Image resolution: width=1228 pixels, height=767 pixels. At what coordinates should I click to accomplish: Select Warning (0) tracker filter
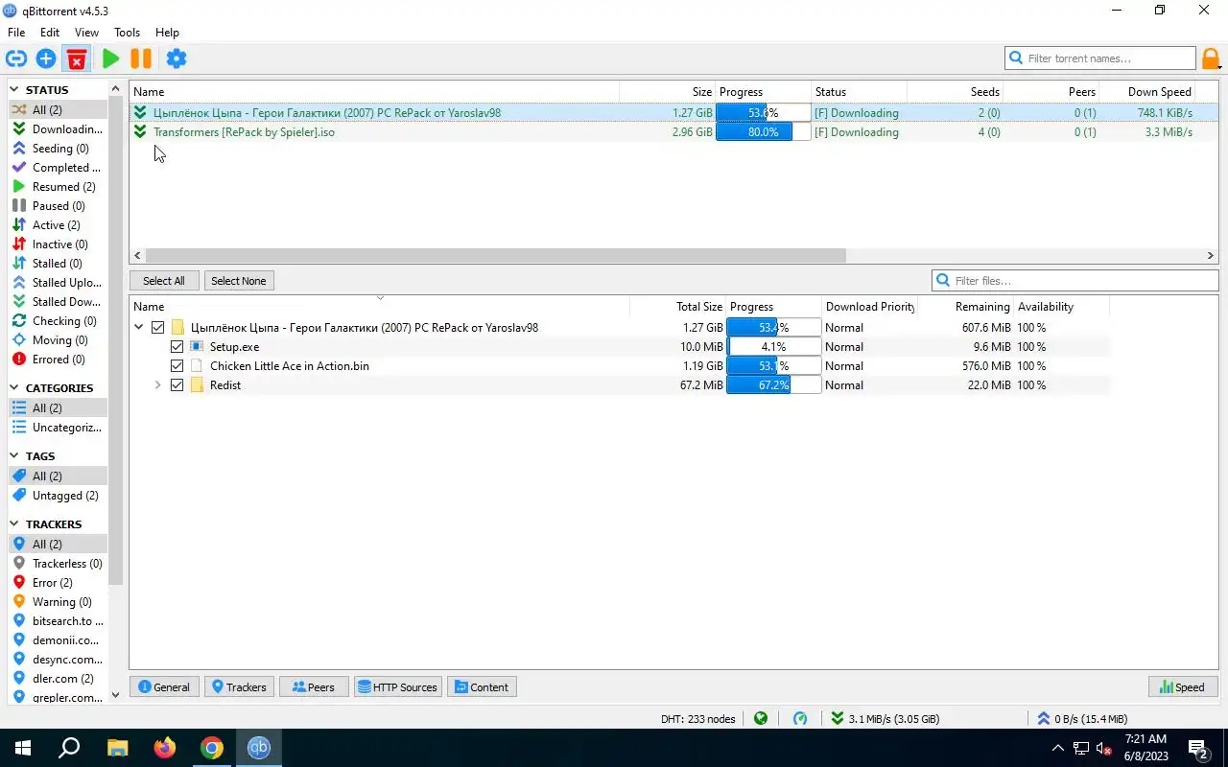pyautogui.click(x=57, y=602)
